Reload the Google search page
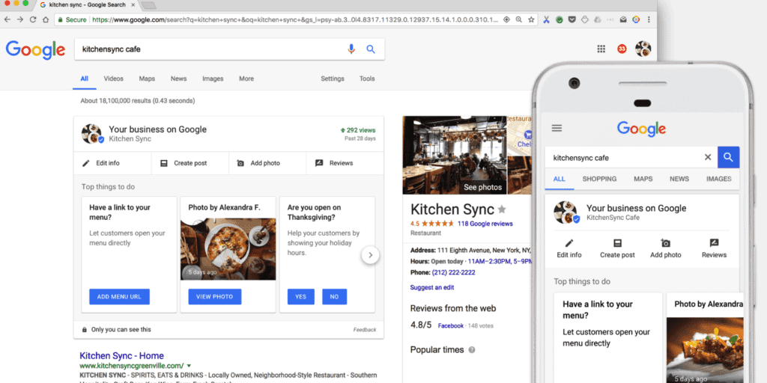 point(33,19)
